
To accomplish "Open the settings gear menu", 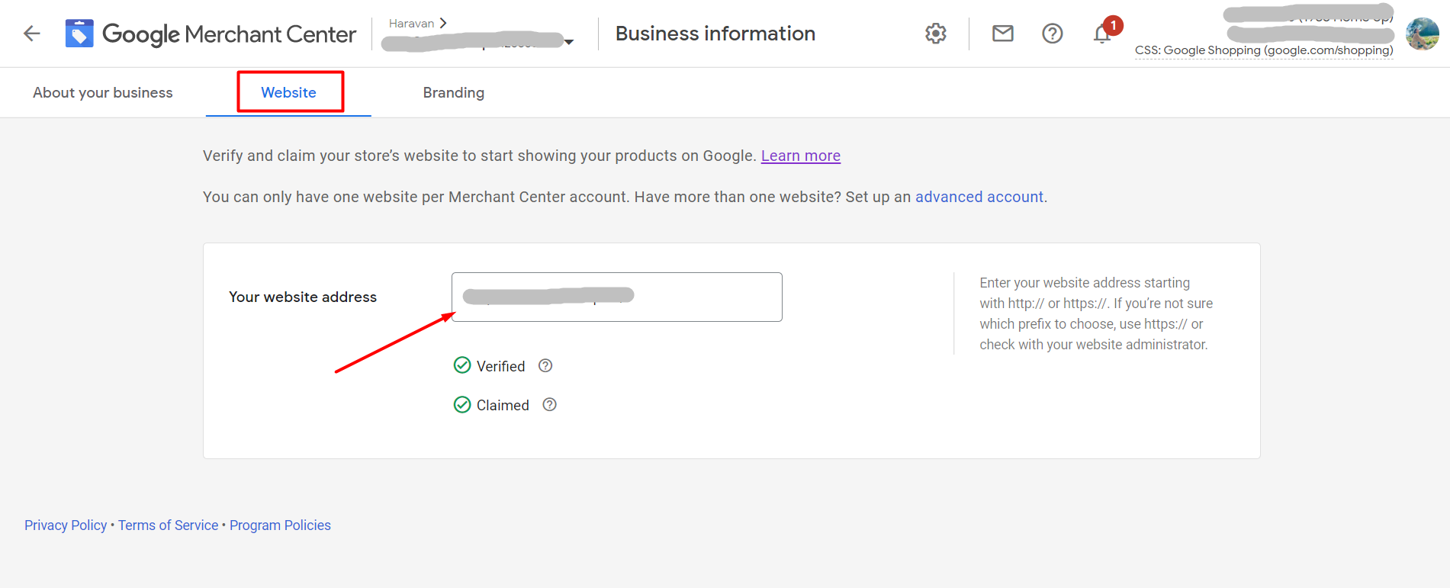I will (x=936, y=34).
